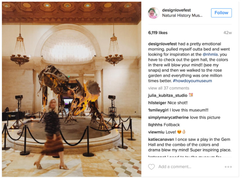Open hilsteiger commenter profile
The image size is (243, 180).
click(157, 103)
